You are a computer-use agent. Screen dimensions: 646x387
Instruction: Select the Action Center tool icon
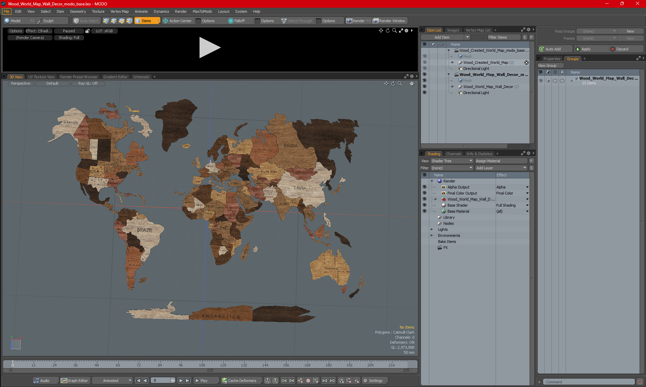click(166, 21)
